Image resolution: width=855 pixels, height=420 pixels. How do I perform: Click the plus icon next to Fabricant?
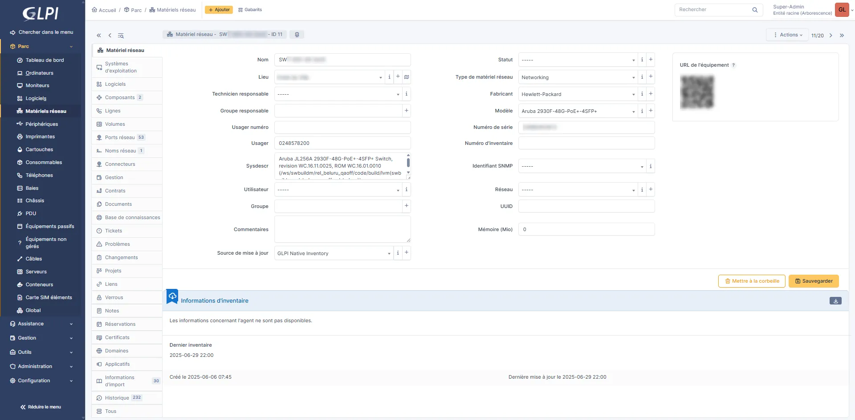(x=651, y=94)
